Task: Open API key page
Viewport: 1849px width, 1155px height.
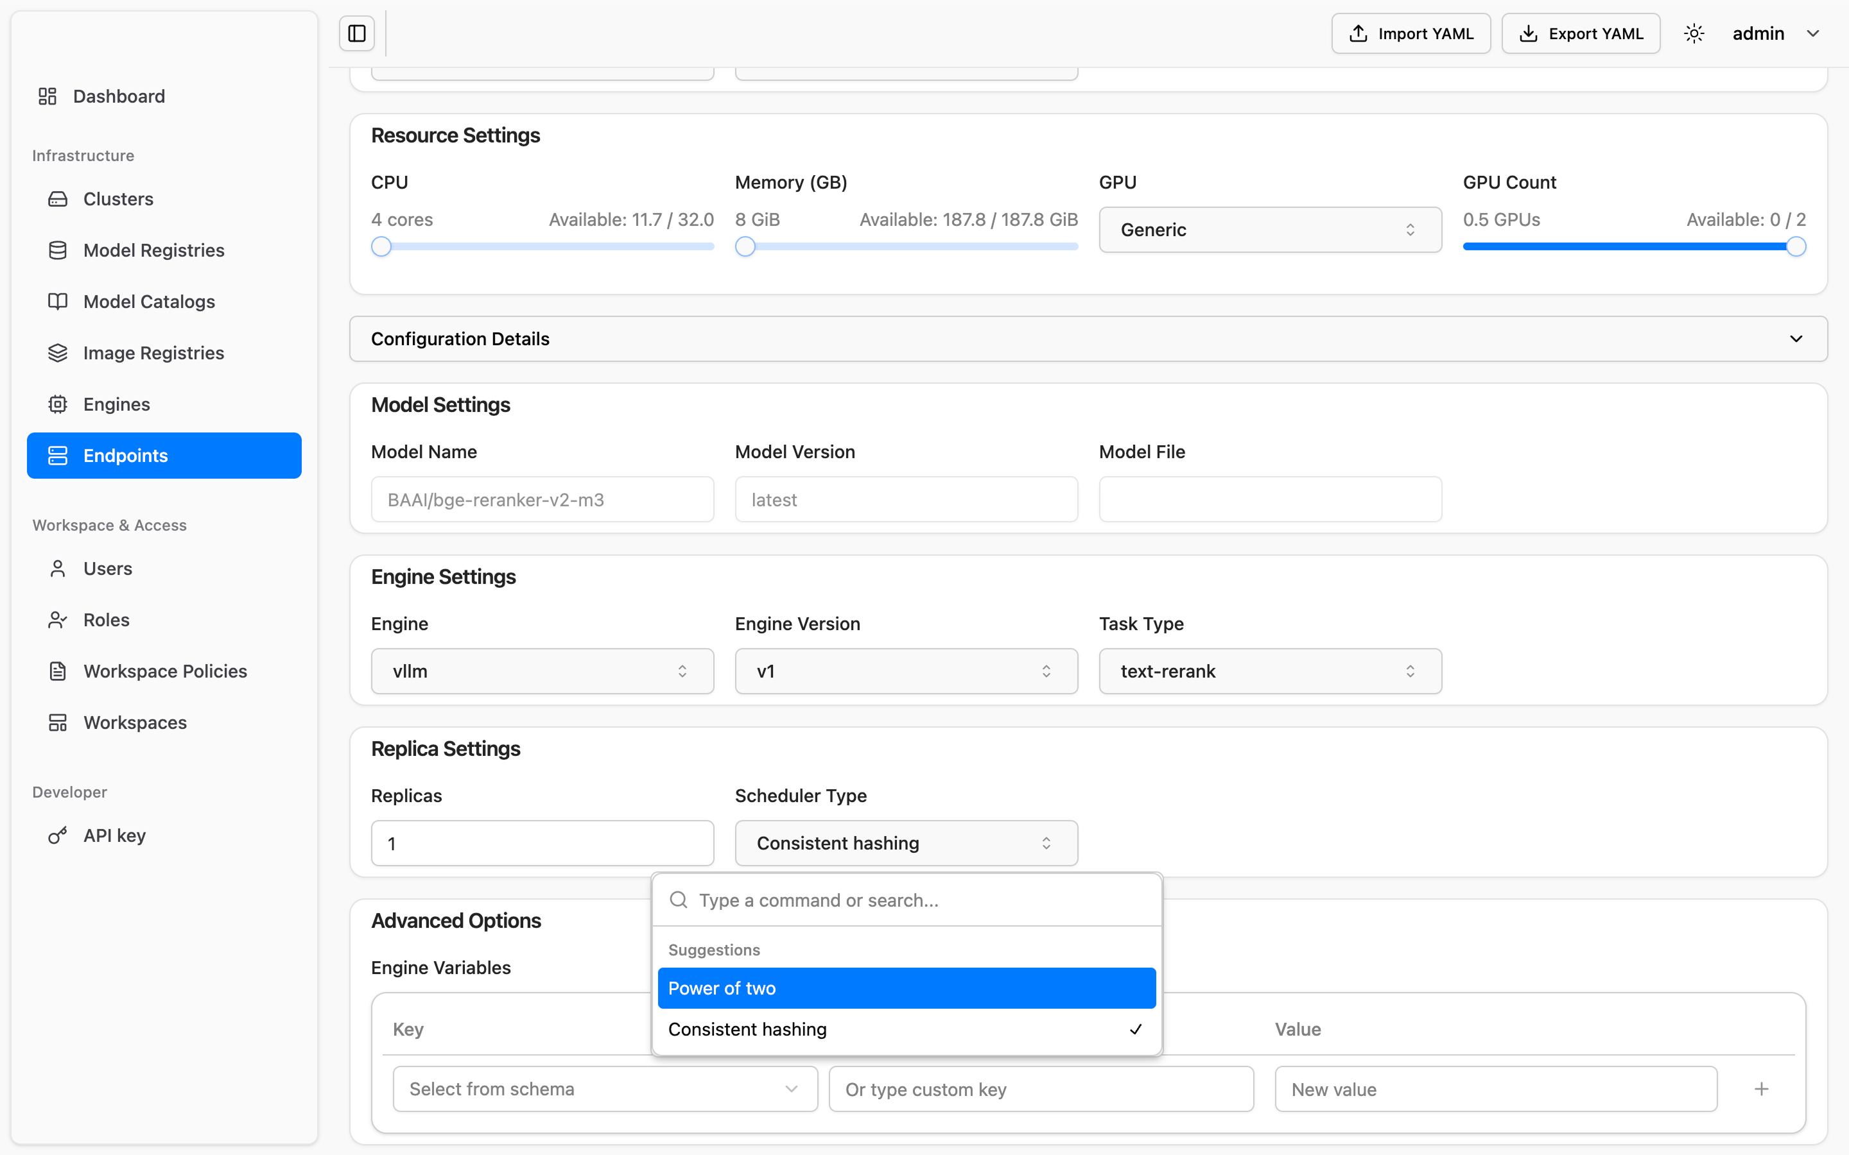Action: [115, 835]
